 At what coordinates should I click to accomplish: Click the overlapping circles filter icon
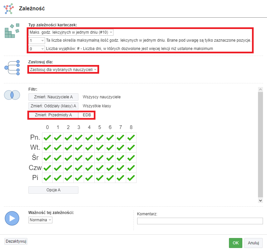click(x=12, y=95)
